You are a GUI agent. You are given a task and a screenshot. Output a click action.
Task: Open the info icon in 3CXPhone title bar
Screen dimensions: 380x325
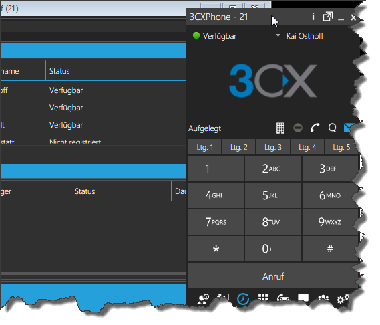pyautogui.click(x=313, y=17)
